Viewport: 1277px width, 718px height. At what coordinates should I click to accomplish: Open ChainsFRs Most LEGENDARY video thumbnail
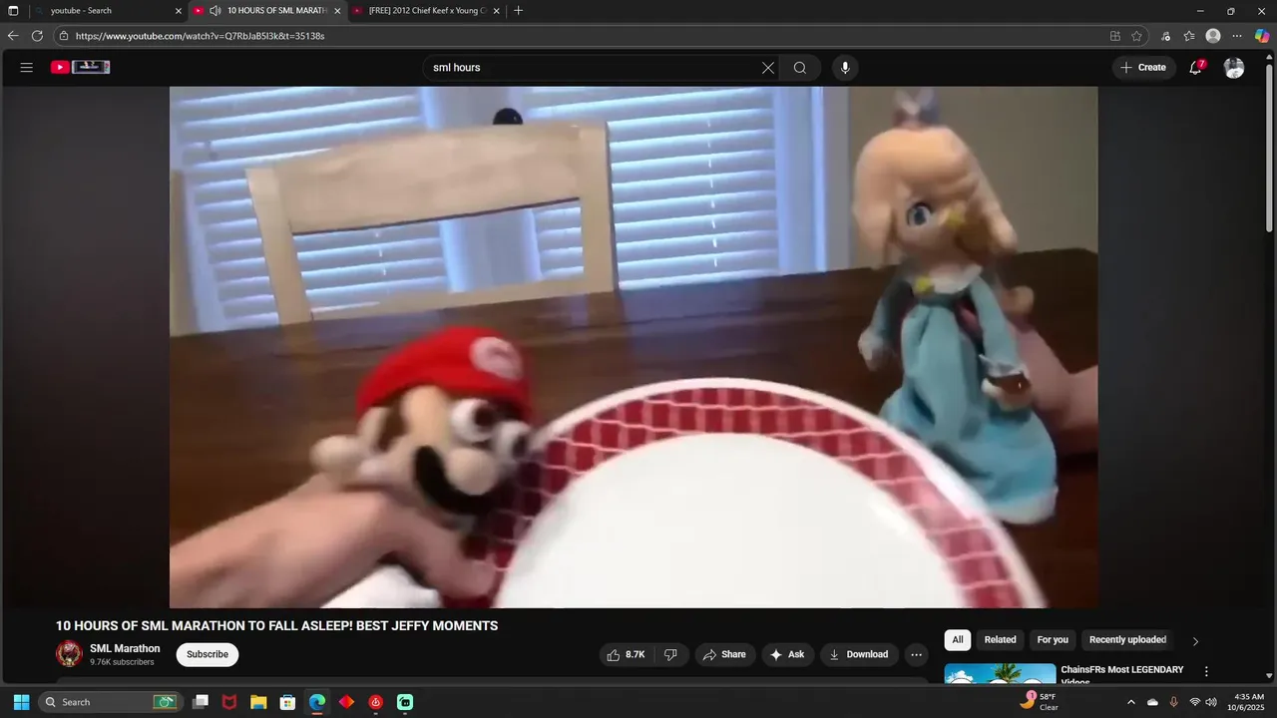coord(1000,673)
